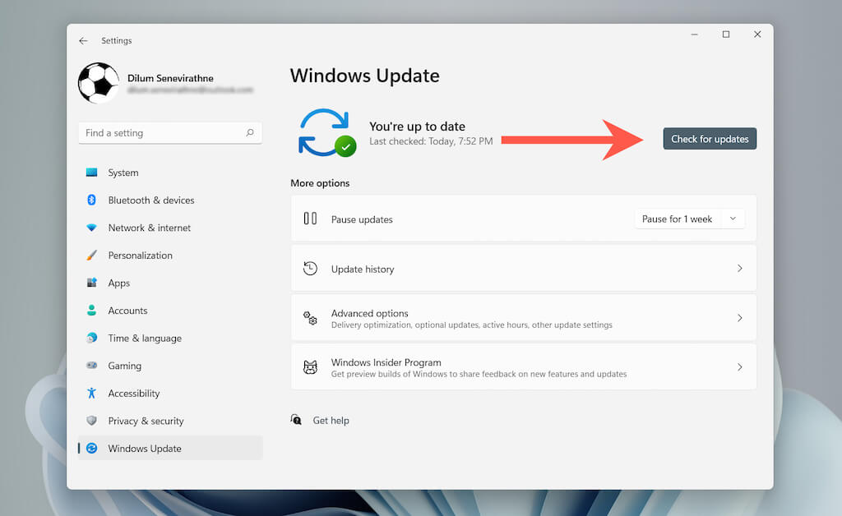Navigate to Accounts settings
842x516 pixels.
click(169, 311)
